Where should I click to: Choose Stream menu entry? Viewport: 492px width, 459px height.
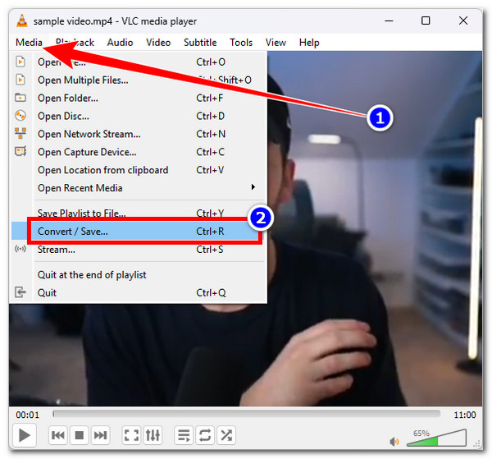(x=139, y=250)
